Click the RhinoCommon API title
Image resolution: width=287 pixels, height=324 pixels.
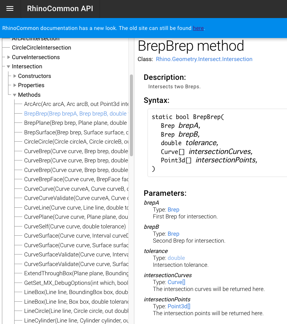pos(60,9)
